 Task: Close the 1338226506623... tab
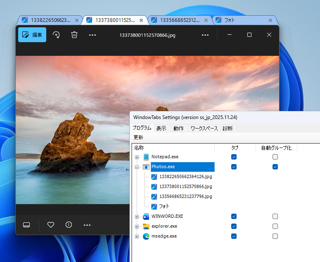point(77,20)
